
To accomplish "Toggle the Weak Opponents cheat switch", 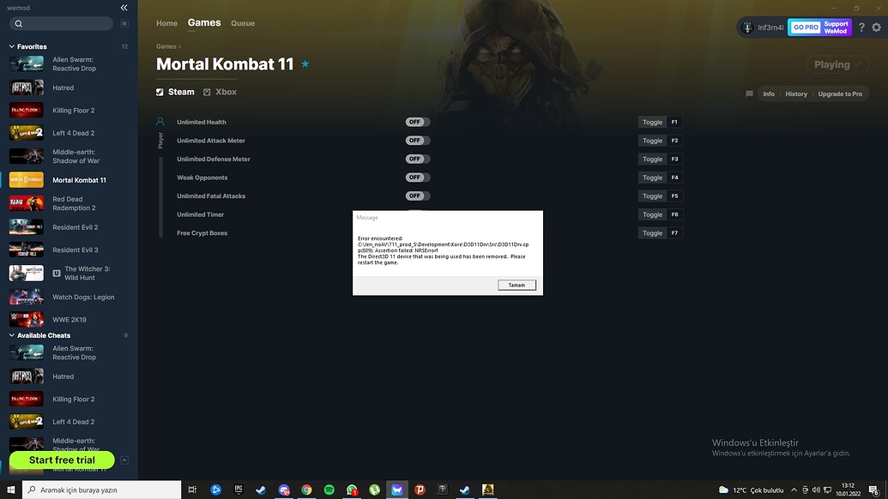I will [417, 177].
